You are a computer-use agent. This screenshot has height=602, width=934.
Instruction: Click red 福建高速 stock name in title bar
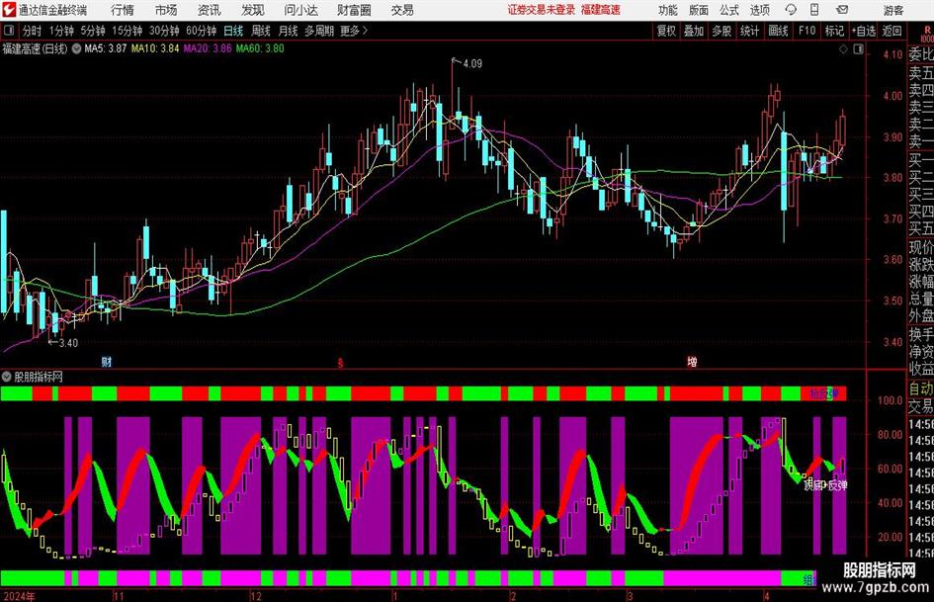[x=601, y=10]
